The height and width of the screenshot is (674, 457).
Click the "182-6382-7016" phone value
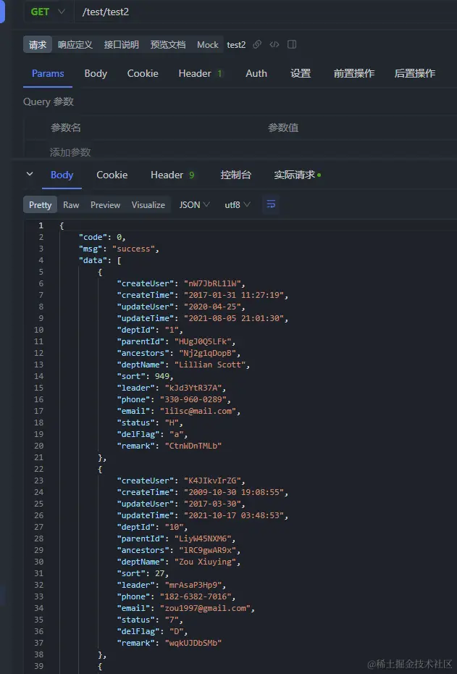[x=196, y=597]
